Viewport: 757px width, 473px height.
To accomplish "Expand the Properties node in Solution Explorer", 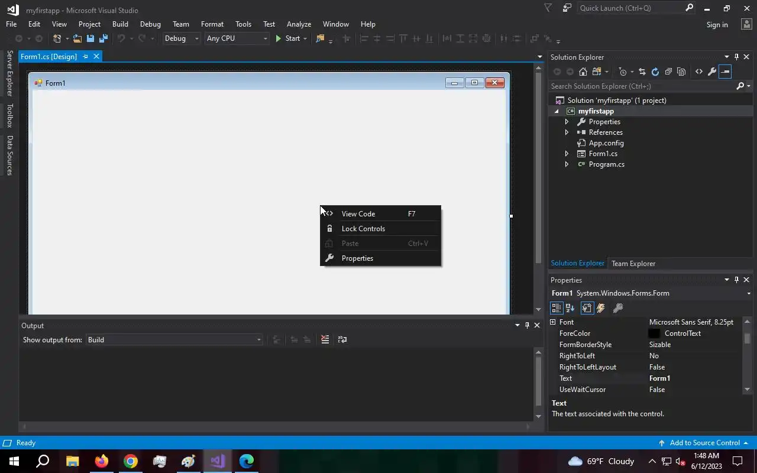I will pyautogui.click(x=567, y=122).
